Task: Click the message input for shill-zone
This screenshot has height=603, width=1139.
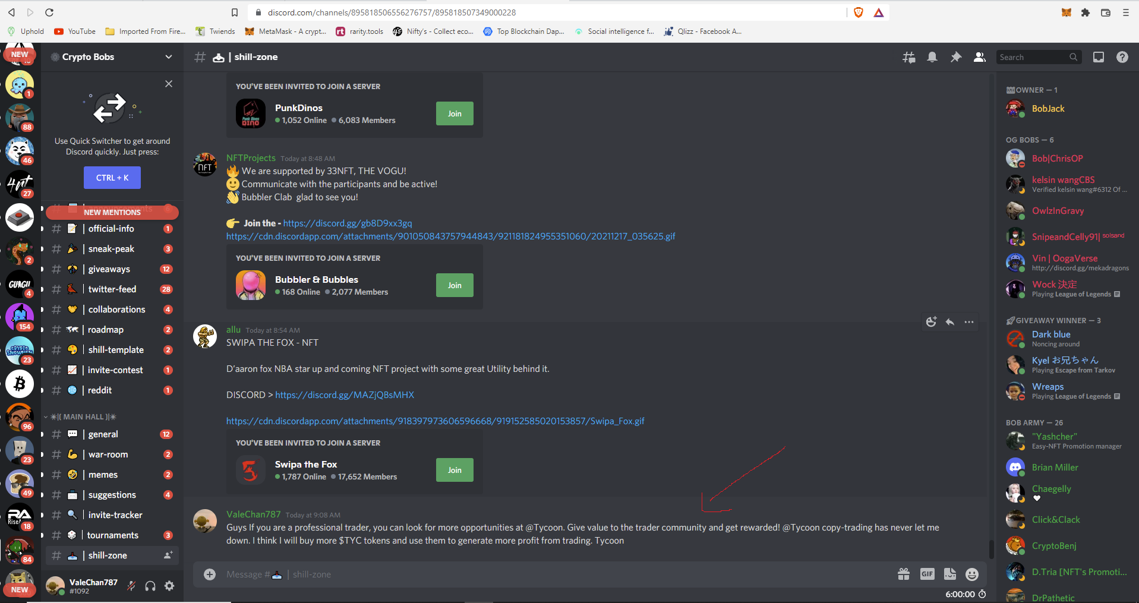Action: pos(553,574)
